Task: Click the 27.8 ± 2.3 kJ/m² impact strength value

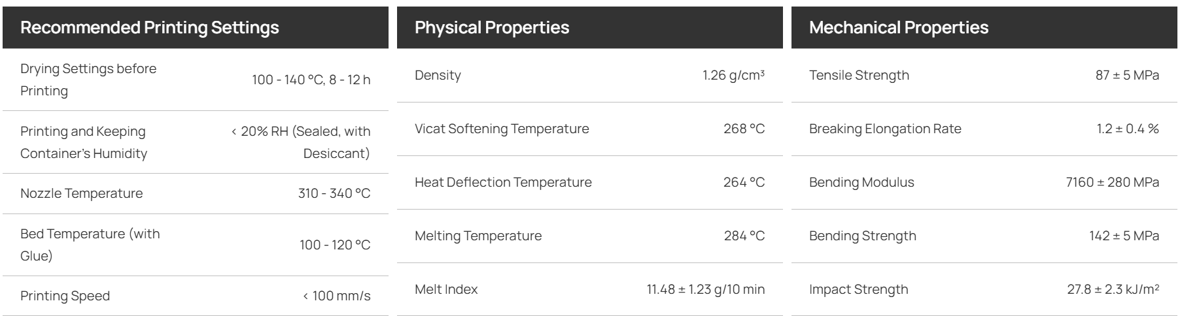Action: click(1113, 289)
